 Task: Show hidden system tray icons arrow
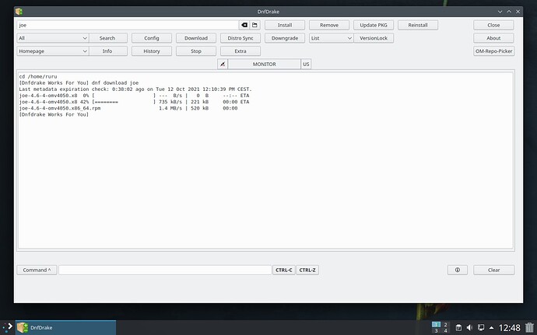[491, 328]
